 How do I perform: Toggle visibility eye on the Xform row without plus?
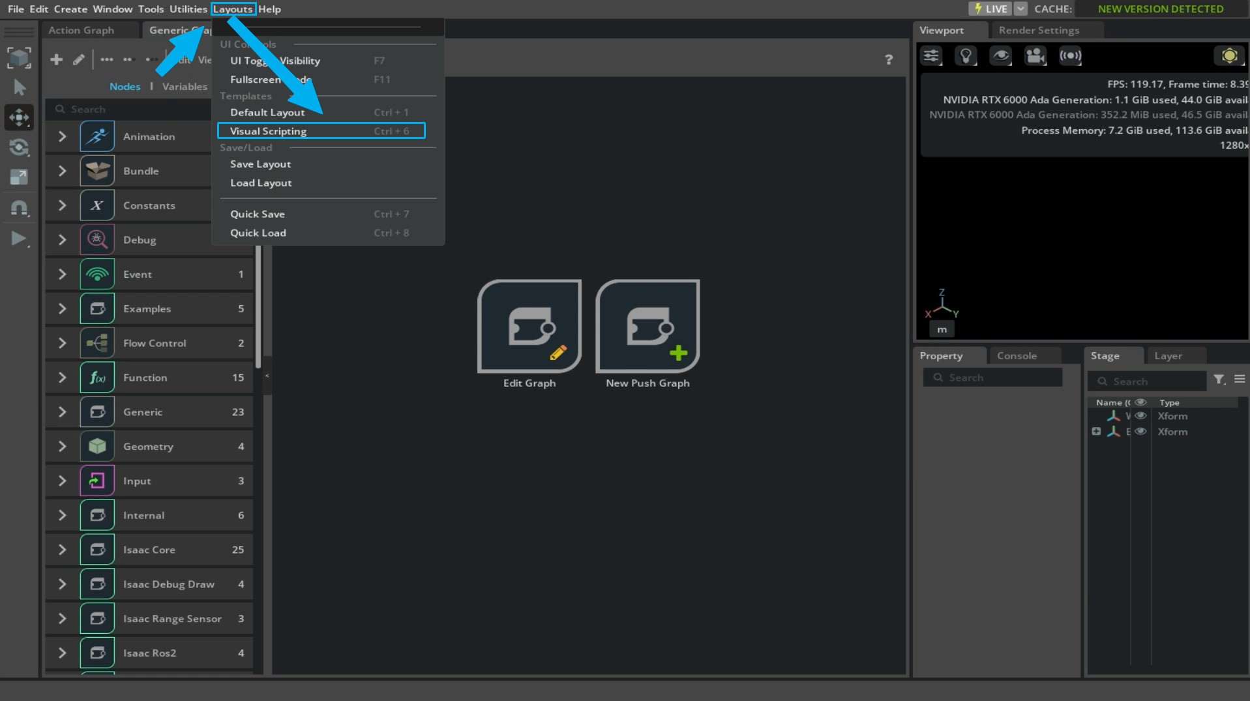coord(1140,415)
